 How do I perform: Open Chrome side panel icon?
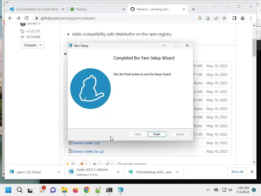234,18
